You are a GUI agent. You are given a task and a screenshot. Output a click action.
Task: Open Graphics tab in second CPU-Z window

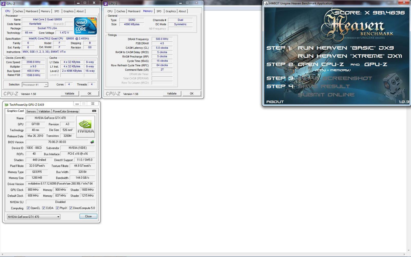(171, 11)
